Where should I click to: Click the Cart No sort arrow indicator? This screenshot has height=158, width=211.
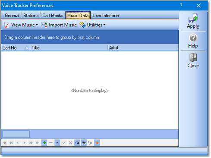click(26, 47)
